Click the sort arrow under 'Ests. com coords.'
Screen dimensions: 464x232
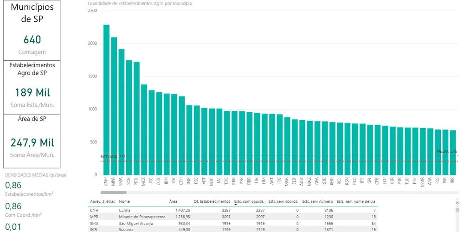point(236,205)
